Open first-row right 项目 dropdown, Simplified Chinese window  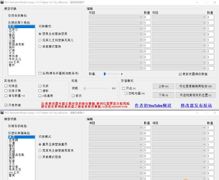pos(179,17)
